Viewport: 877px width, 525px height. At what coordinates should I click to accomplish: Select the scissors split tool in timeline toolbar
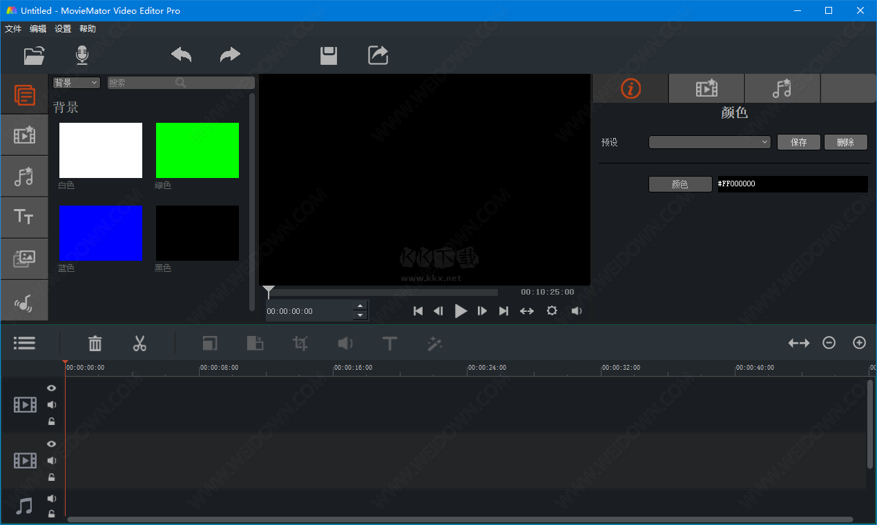[x=139, y=343]
